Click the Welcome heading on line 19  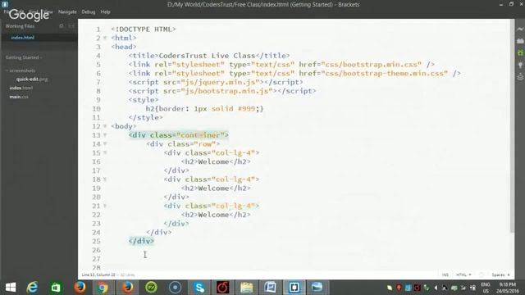[x=213, y=188]
